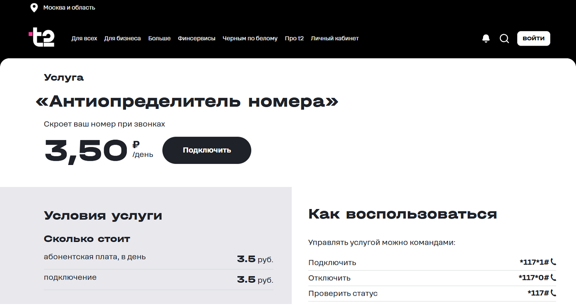
Task: Open the search magnifier icon
Action: (504, 38)
